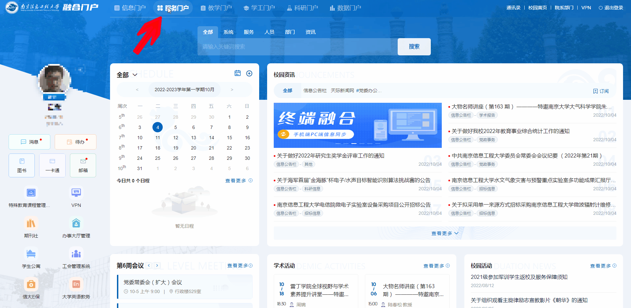Open the 大学英语教务 app icon
Viewport: 631px width, 308px height.
[76, 284]
